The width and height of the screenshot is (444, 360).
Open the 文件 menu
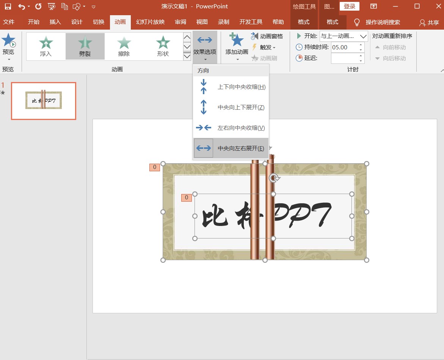9,22
